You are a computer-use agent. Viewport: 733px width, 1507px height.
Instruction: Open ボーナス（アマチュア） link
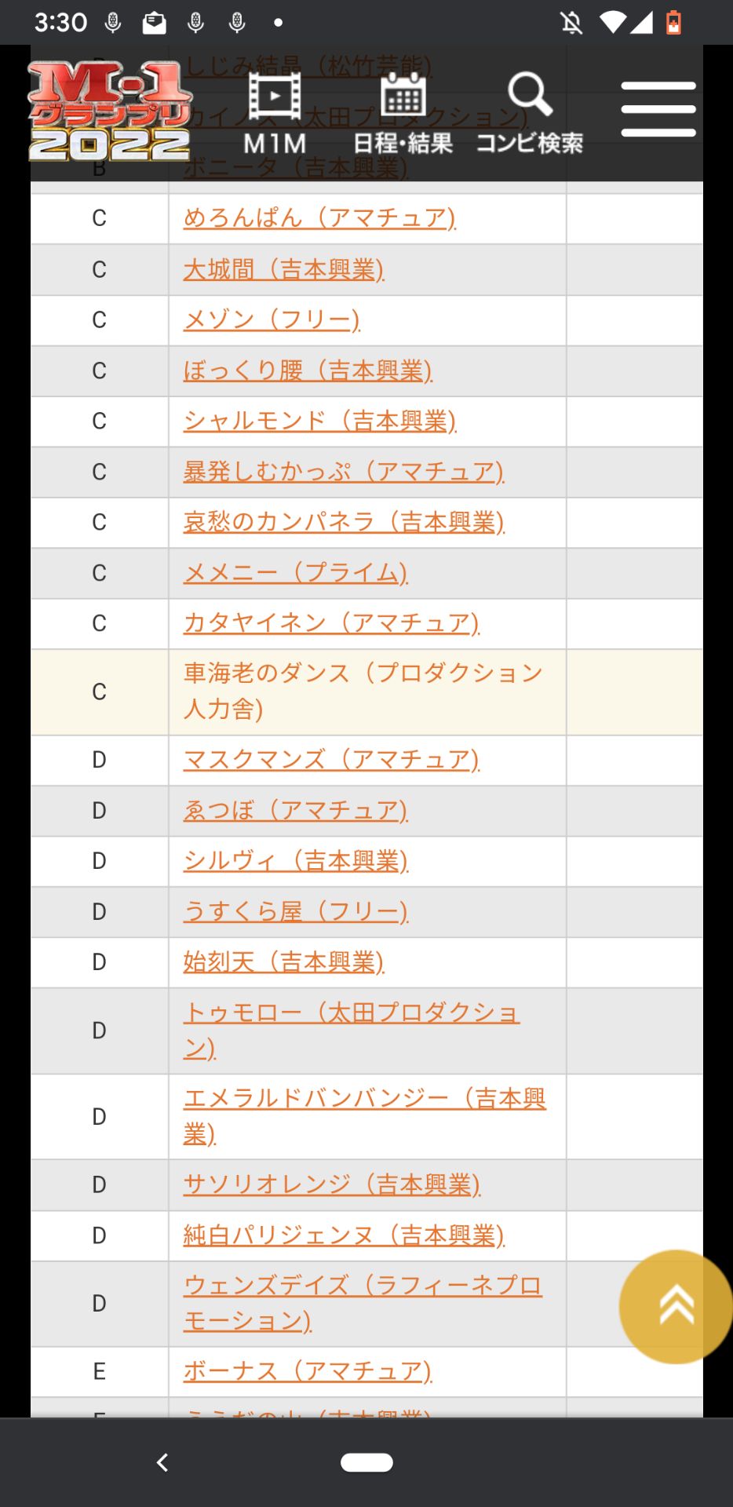(x=308, y=1371)
